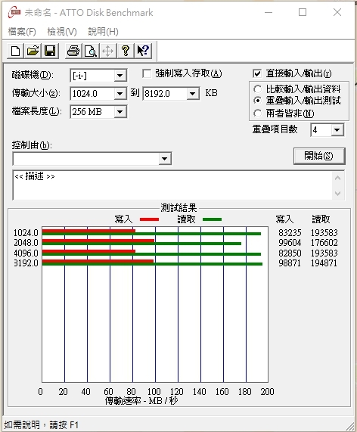Expand transfer size 1024.0 dropdown
357x432 pixels.
(120, 94)
